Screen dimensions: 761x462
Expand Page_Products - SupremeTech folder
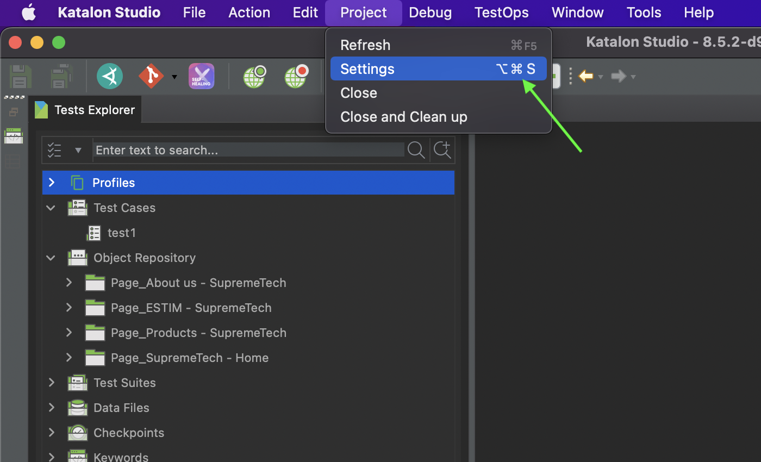pyautogui.click(x=69, y=333)
